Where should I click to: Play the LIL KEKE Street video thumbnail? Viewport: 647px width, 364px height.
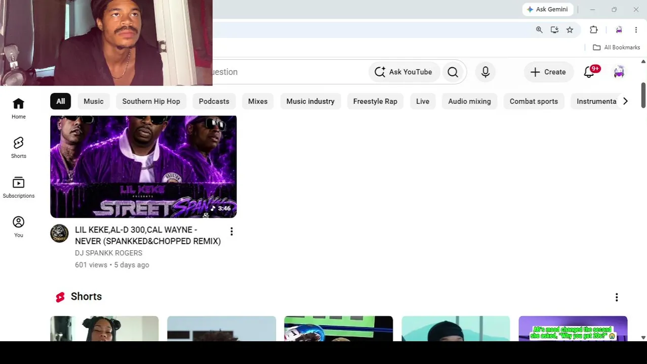[143, 166]
